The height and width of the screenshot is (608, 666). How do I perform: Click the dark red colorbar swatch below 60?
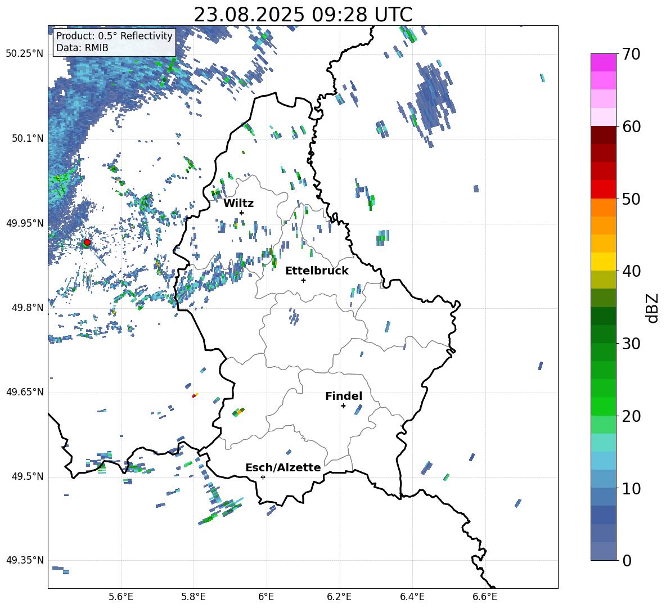pos(603,135)
